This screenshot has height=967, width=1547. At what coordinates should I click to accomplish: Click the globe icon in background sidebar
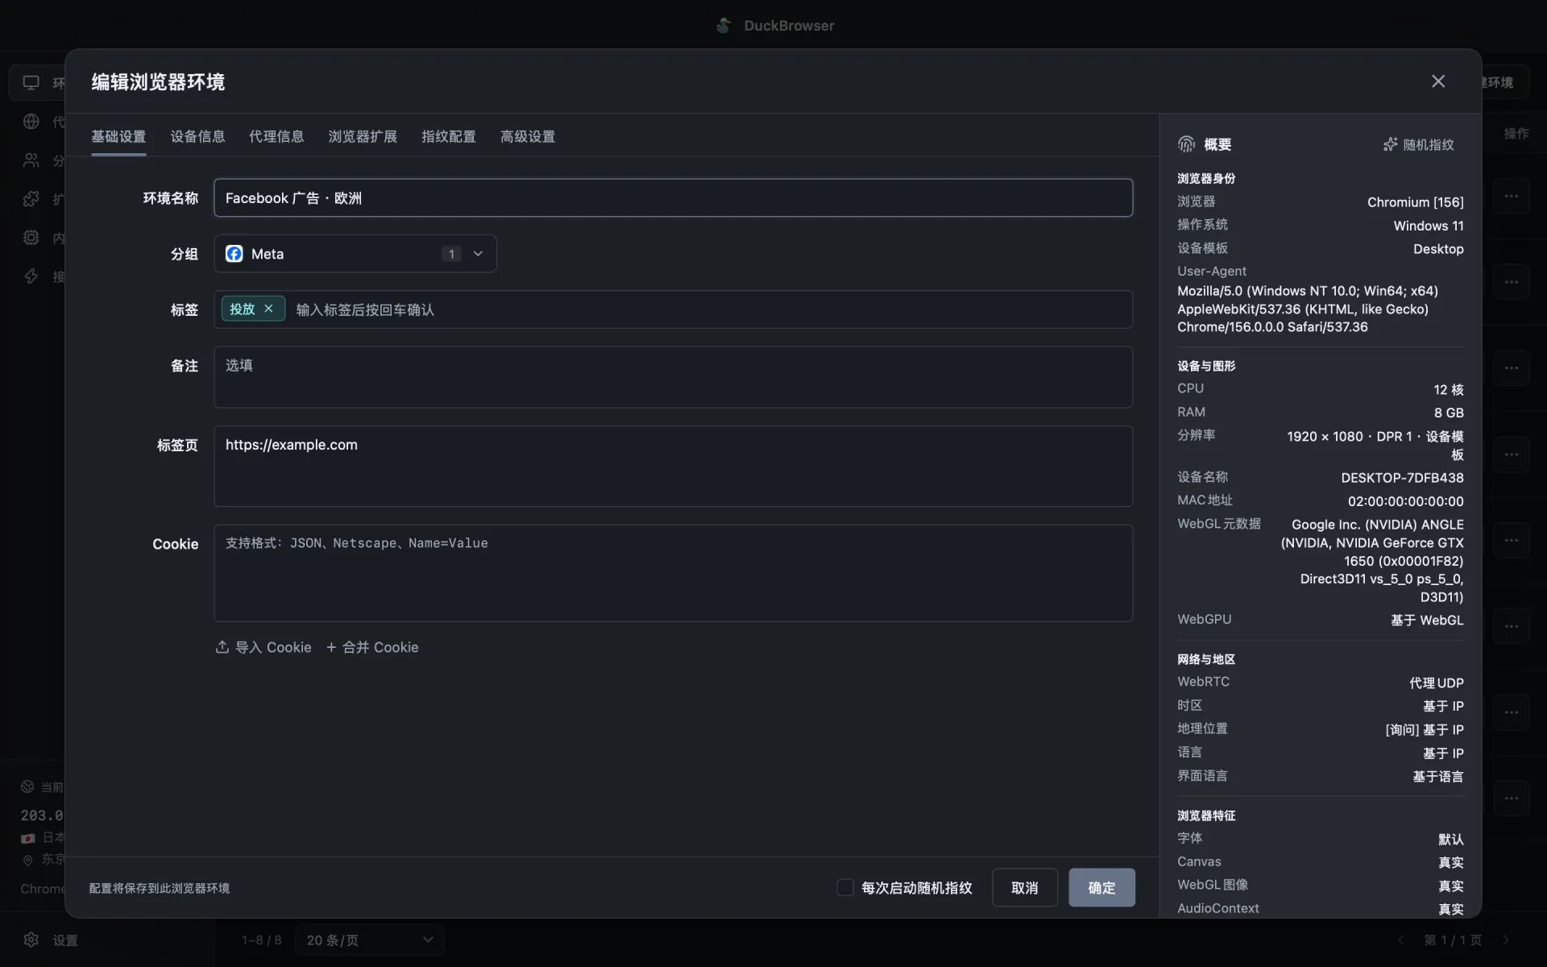click(x=31, y=121)
